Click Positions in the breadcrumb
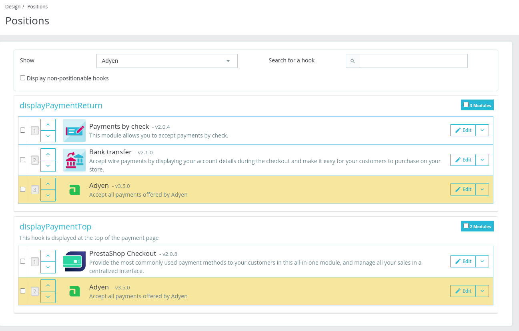 click(x=37, y=6)
